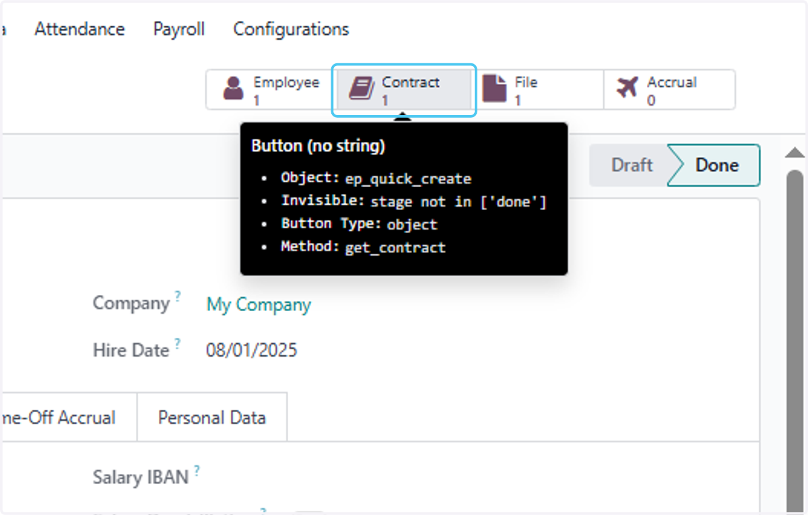Open the Contract stat button label
Image resolution: width=808 pixels, height=515 pixels.
tap(411, 82)
